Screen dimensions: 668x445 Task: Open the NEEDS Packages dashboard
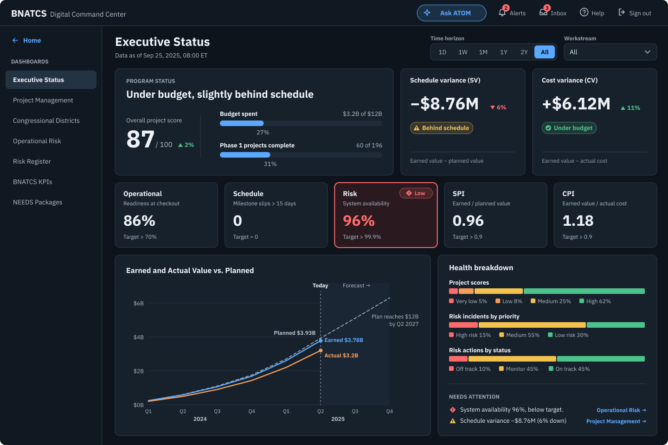coord(51,202)
